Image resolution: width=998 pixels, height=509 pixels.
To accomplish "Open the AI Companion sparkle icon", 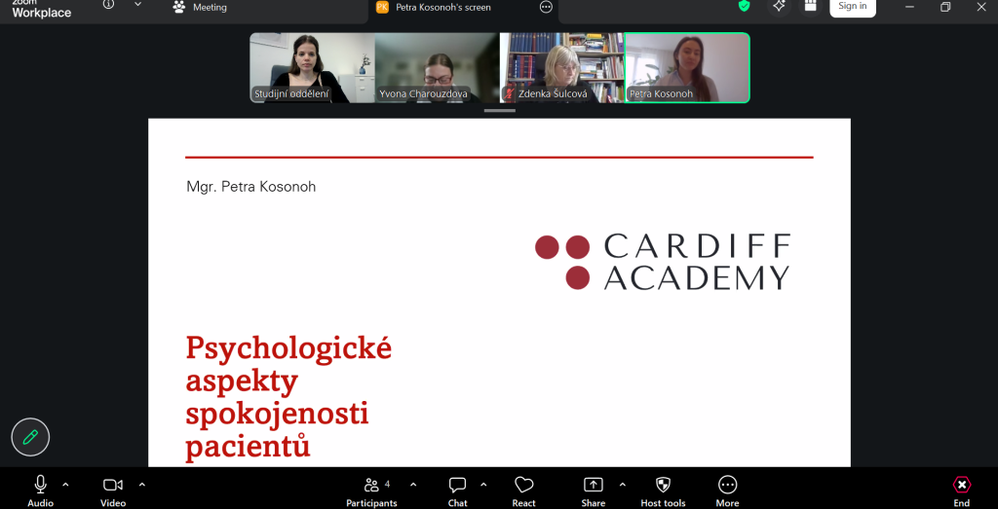I will [779, 7].
